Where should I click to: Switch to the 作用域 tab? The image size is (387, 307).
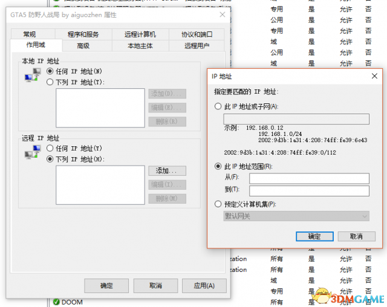coord(36,45)
